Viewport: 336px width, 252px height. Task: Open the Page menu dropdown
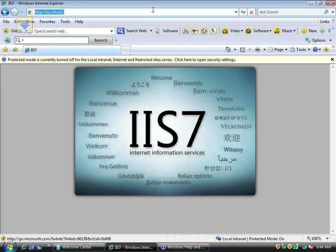(x=286, y=50)
